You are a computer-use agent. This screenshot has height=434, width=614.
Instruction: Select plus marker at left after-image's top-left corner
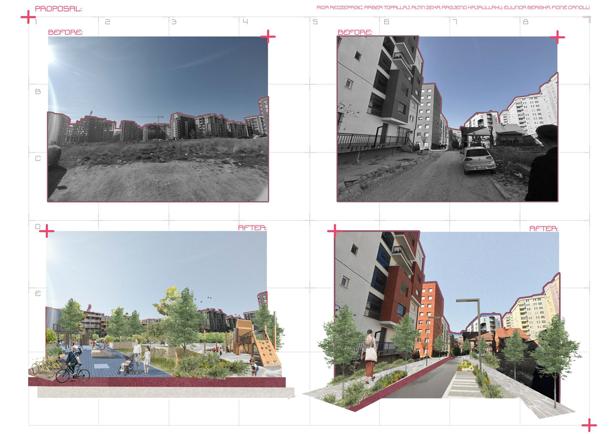[x=47, y=231]
